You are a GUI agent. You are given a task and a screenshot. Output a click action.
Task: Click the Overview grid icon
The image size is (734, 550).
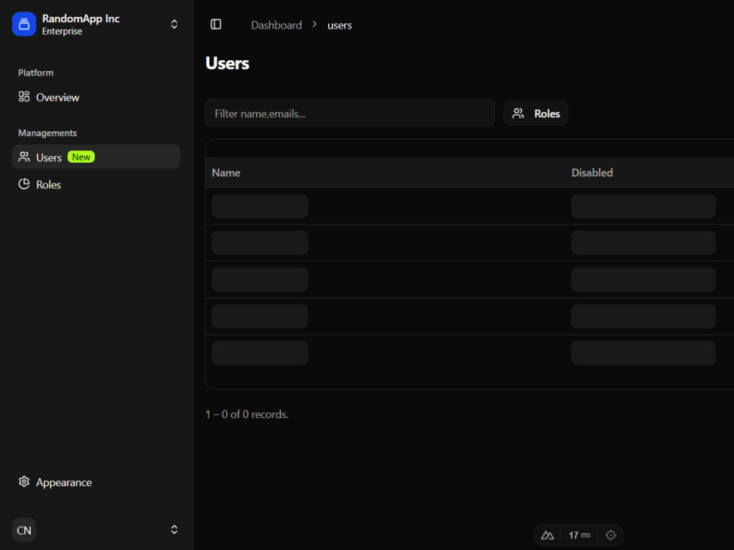(x=24, y=97)
